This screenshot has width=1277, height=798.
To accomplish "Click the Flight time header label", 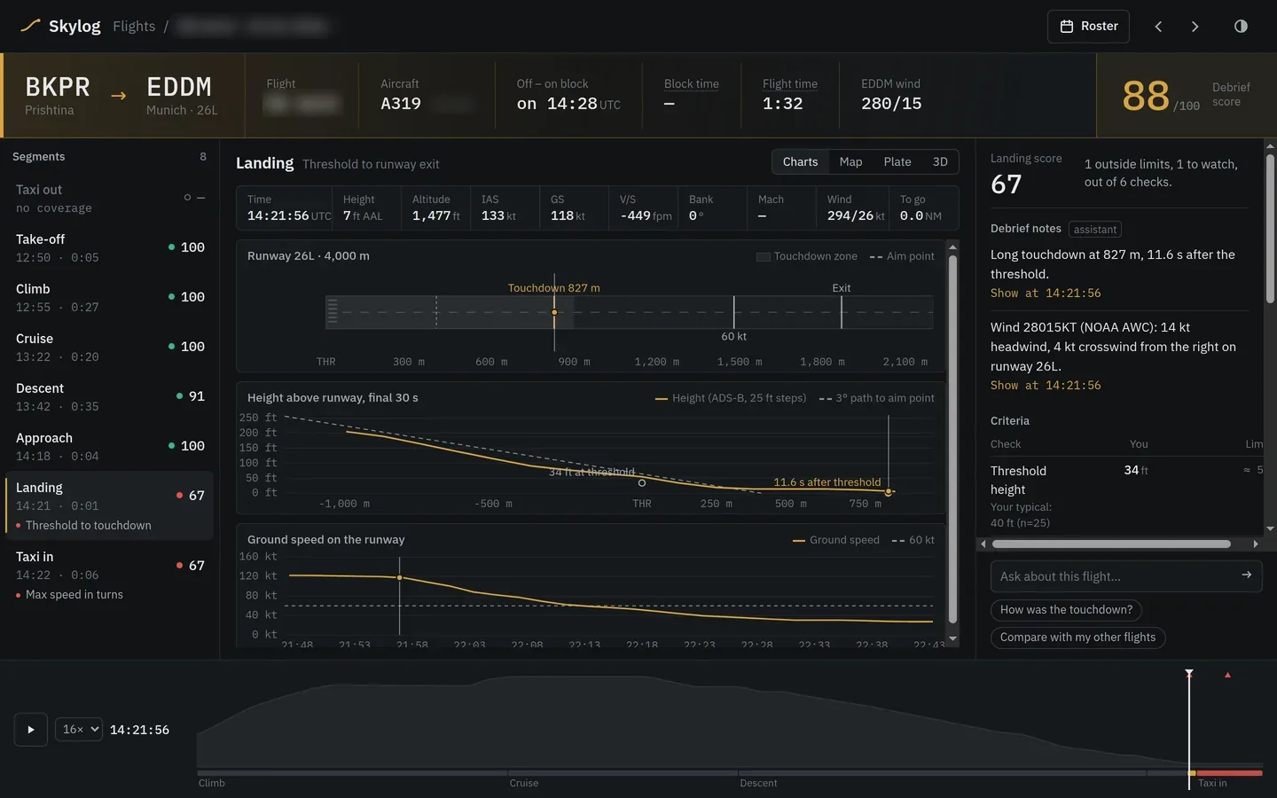I will click(x=790, y=84).
